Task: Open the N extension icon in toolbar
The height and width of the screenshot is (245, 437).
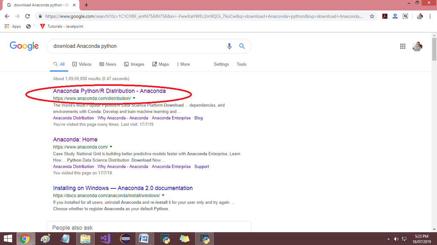Action: [x=405, y=17]
